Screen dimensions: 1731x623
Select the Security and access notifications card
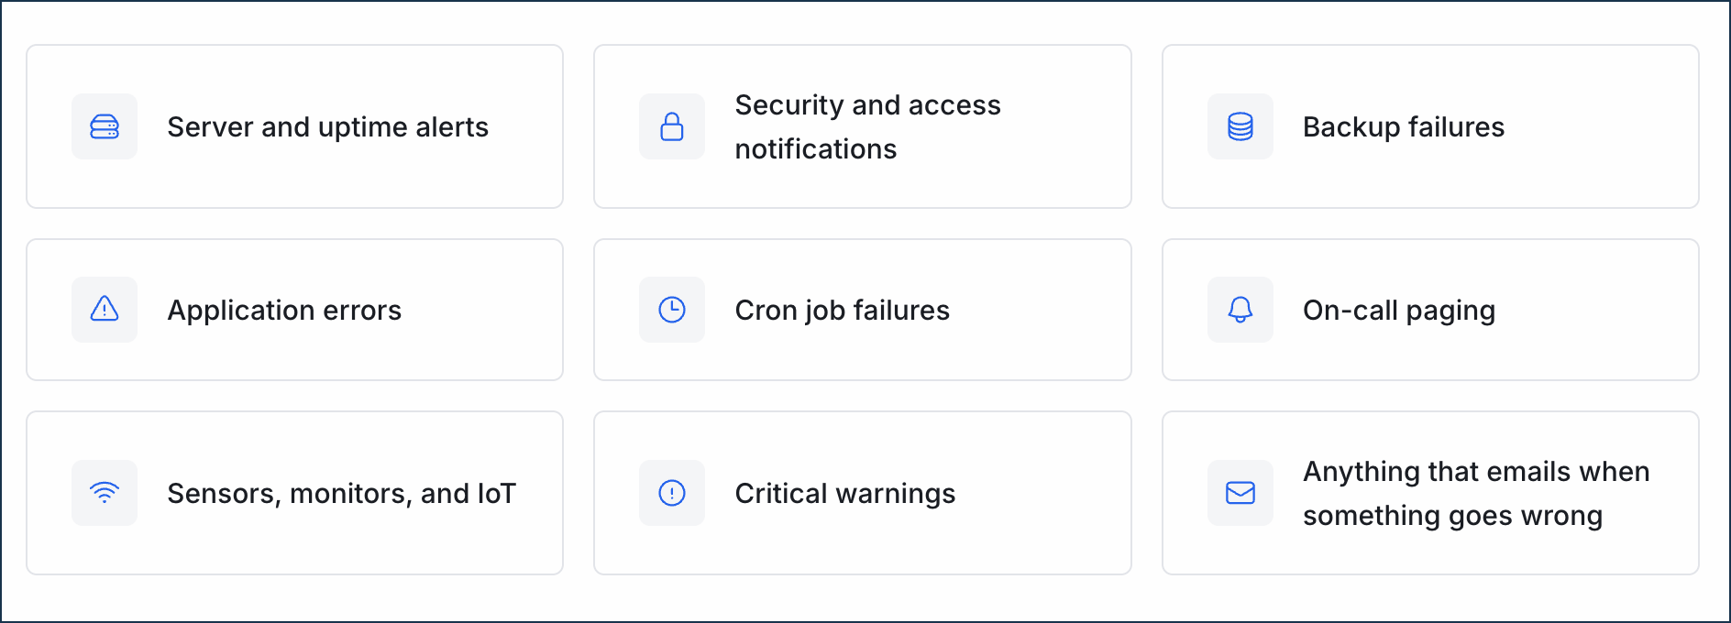tap(862, 126)
